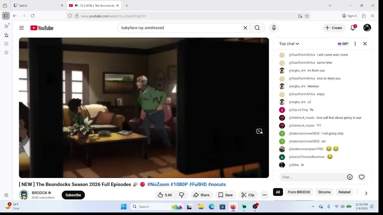
Task: Click the browser address bar URL
Action: point(113,16)
